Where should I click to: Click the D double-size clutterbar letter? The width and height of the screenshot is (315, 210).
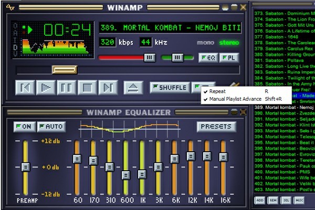click(x=16, y=47)
